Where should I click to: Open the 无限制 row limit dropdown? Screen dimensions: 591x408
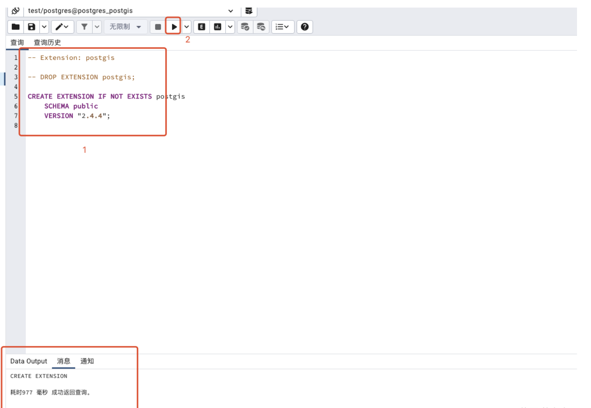(125, 27)
